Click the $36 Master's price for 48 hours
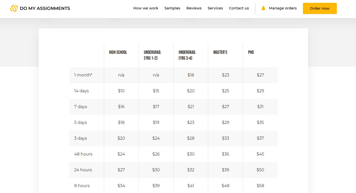Screen dimensions: 356x193 pyautogui.click(x=225, y=154)
